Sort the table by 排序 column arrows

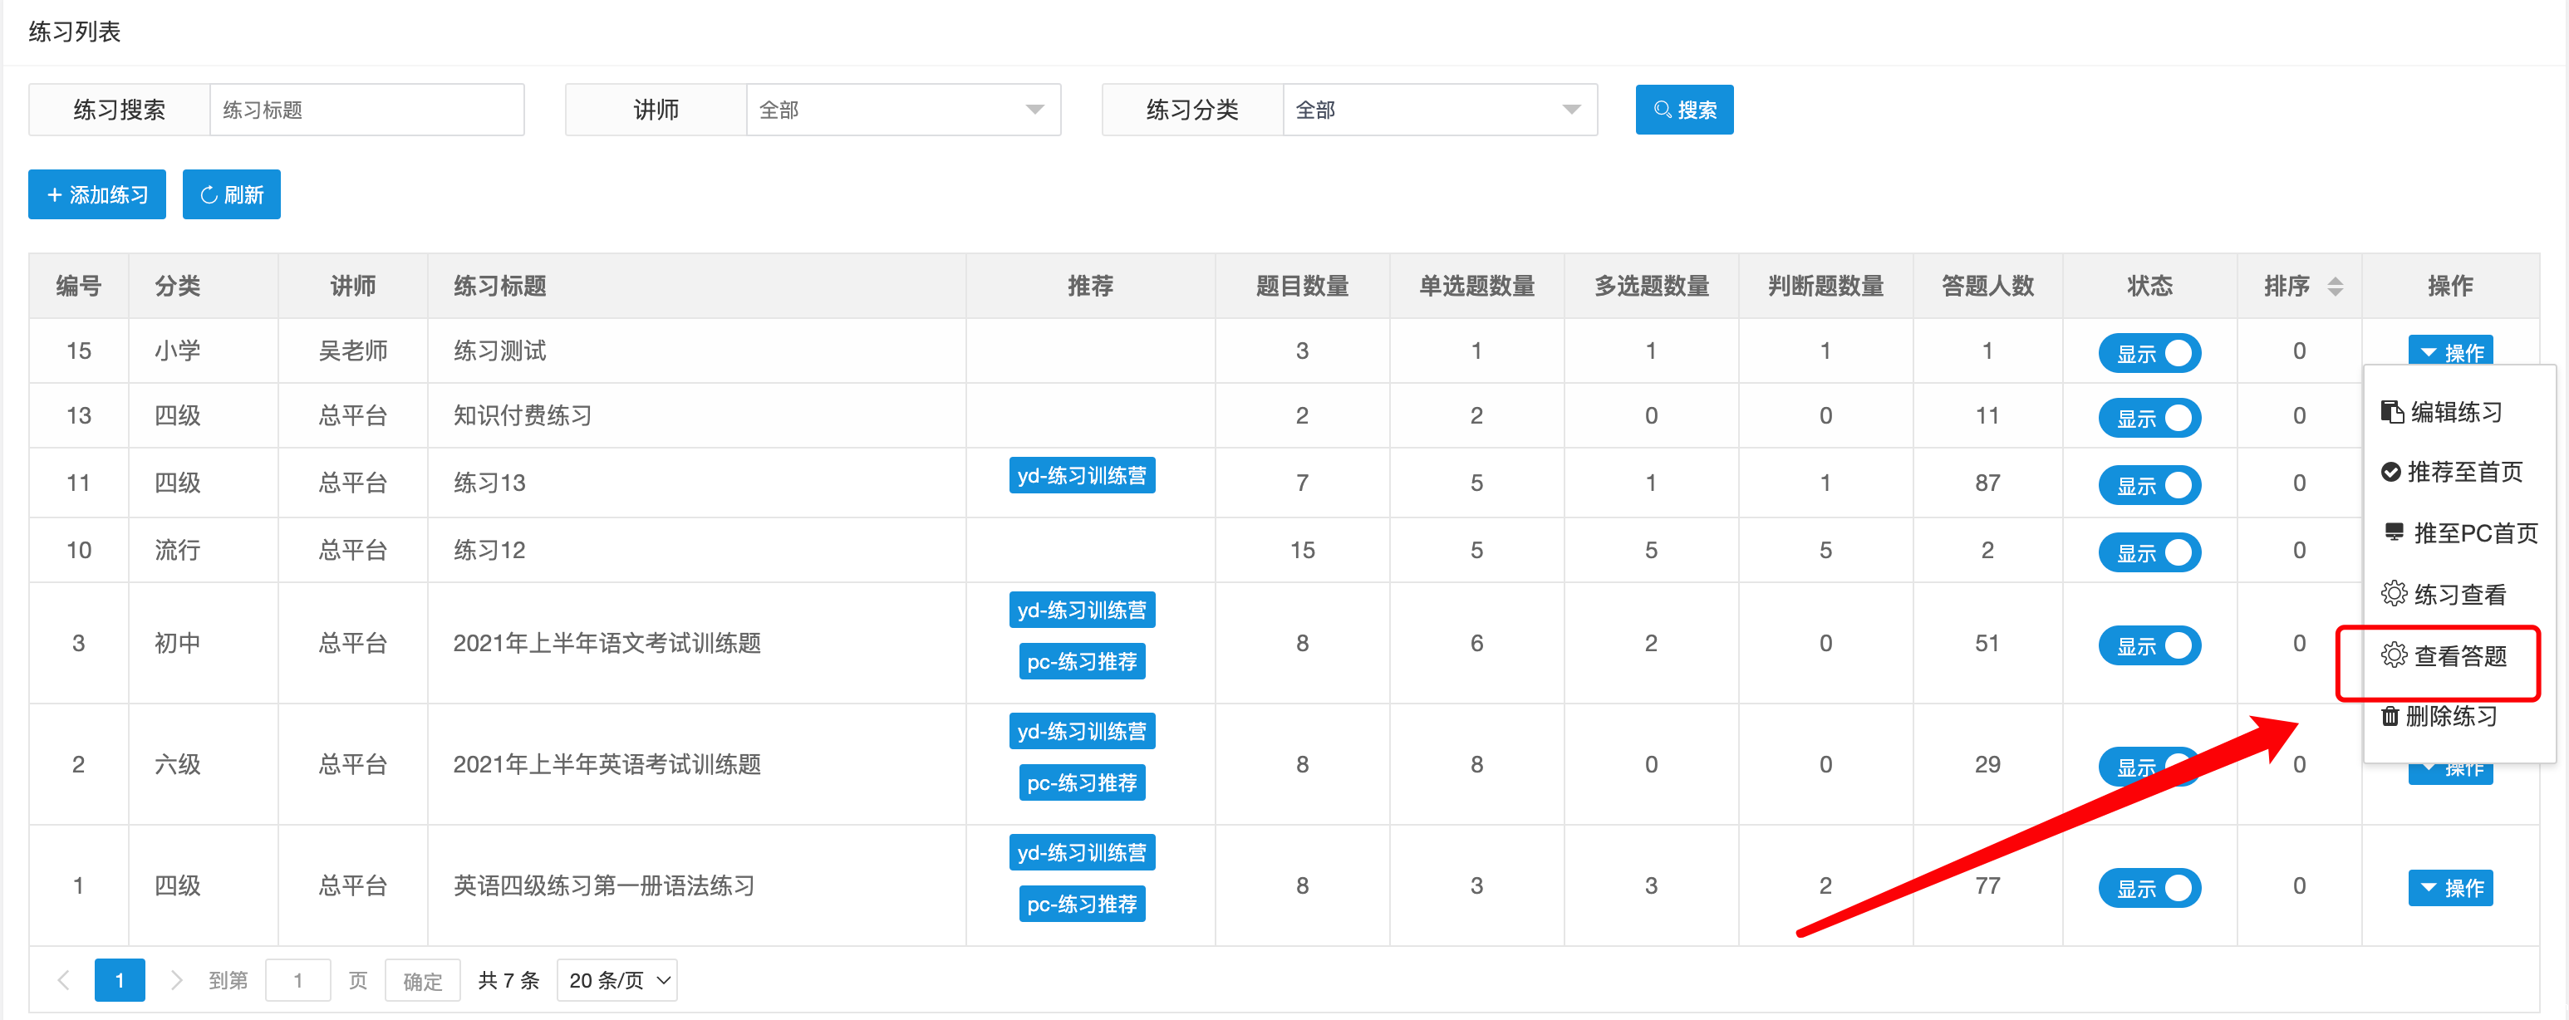pyautogui.click(x=2335, y=287)
